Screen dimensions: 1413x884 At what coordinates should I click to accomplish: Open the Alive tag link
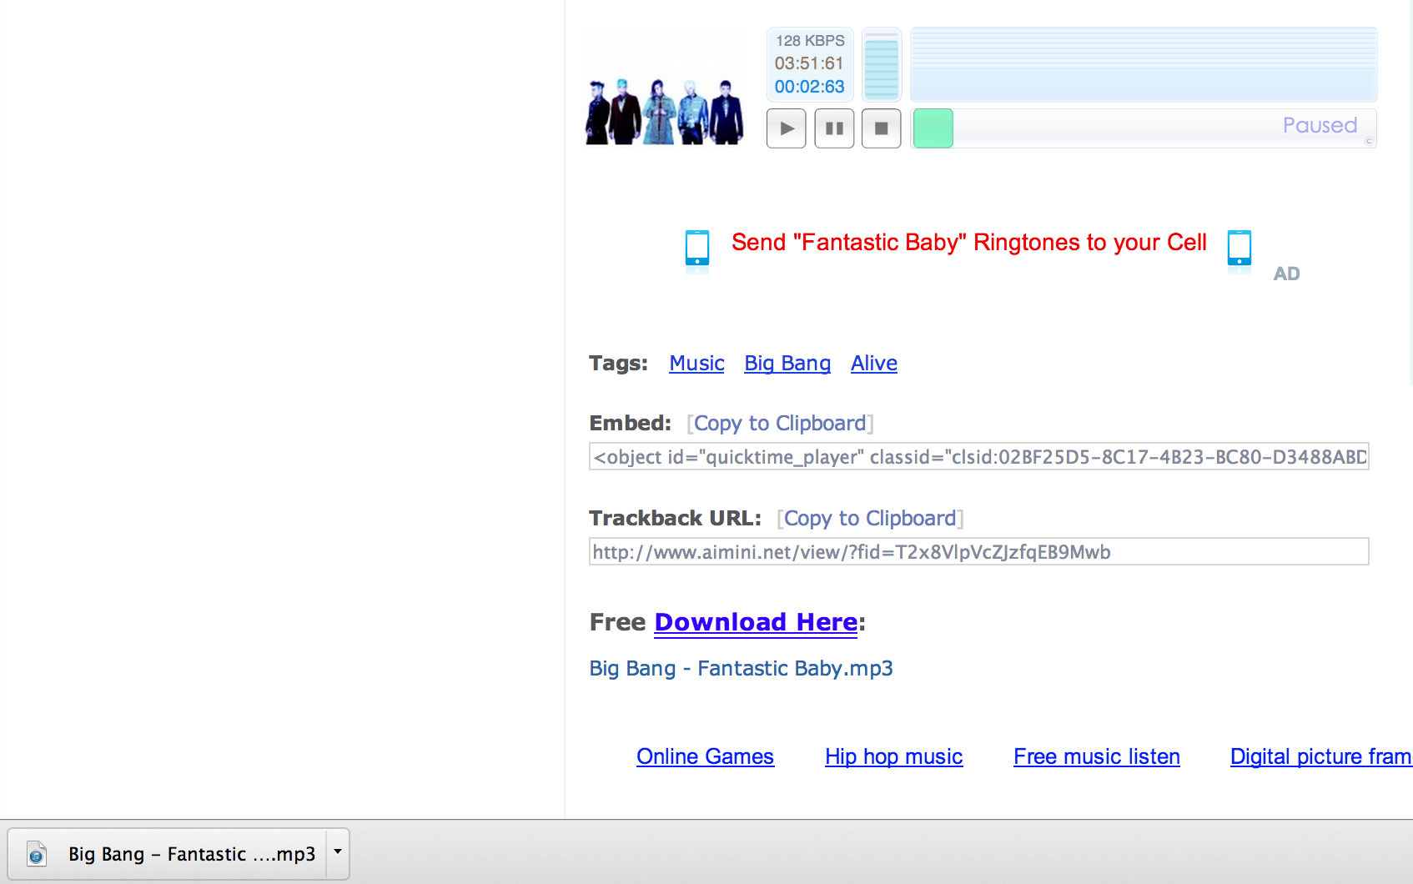tap(873, 364)
